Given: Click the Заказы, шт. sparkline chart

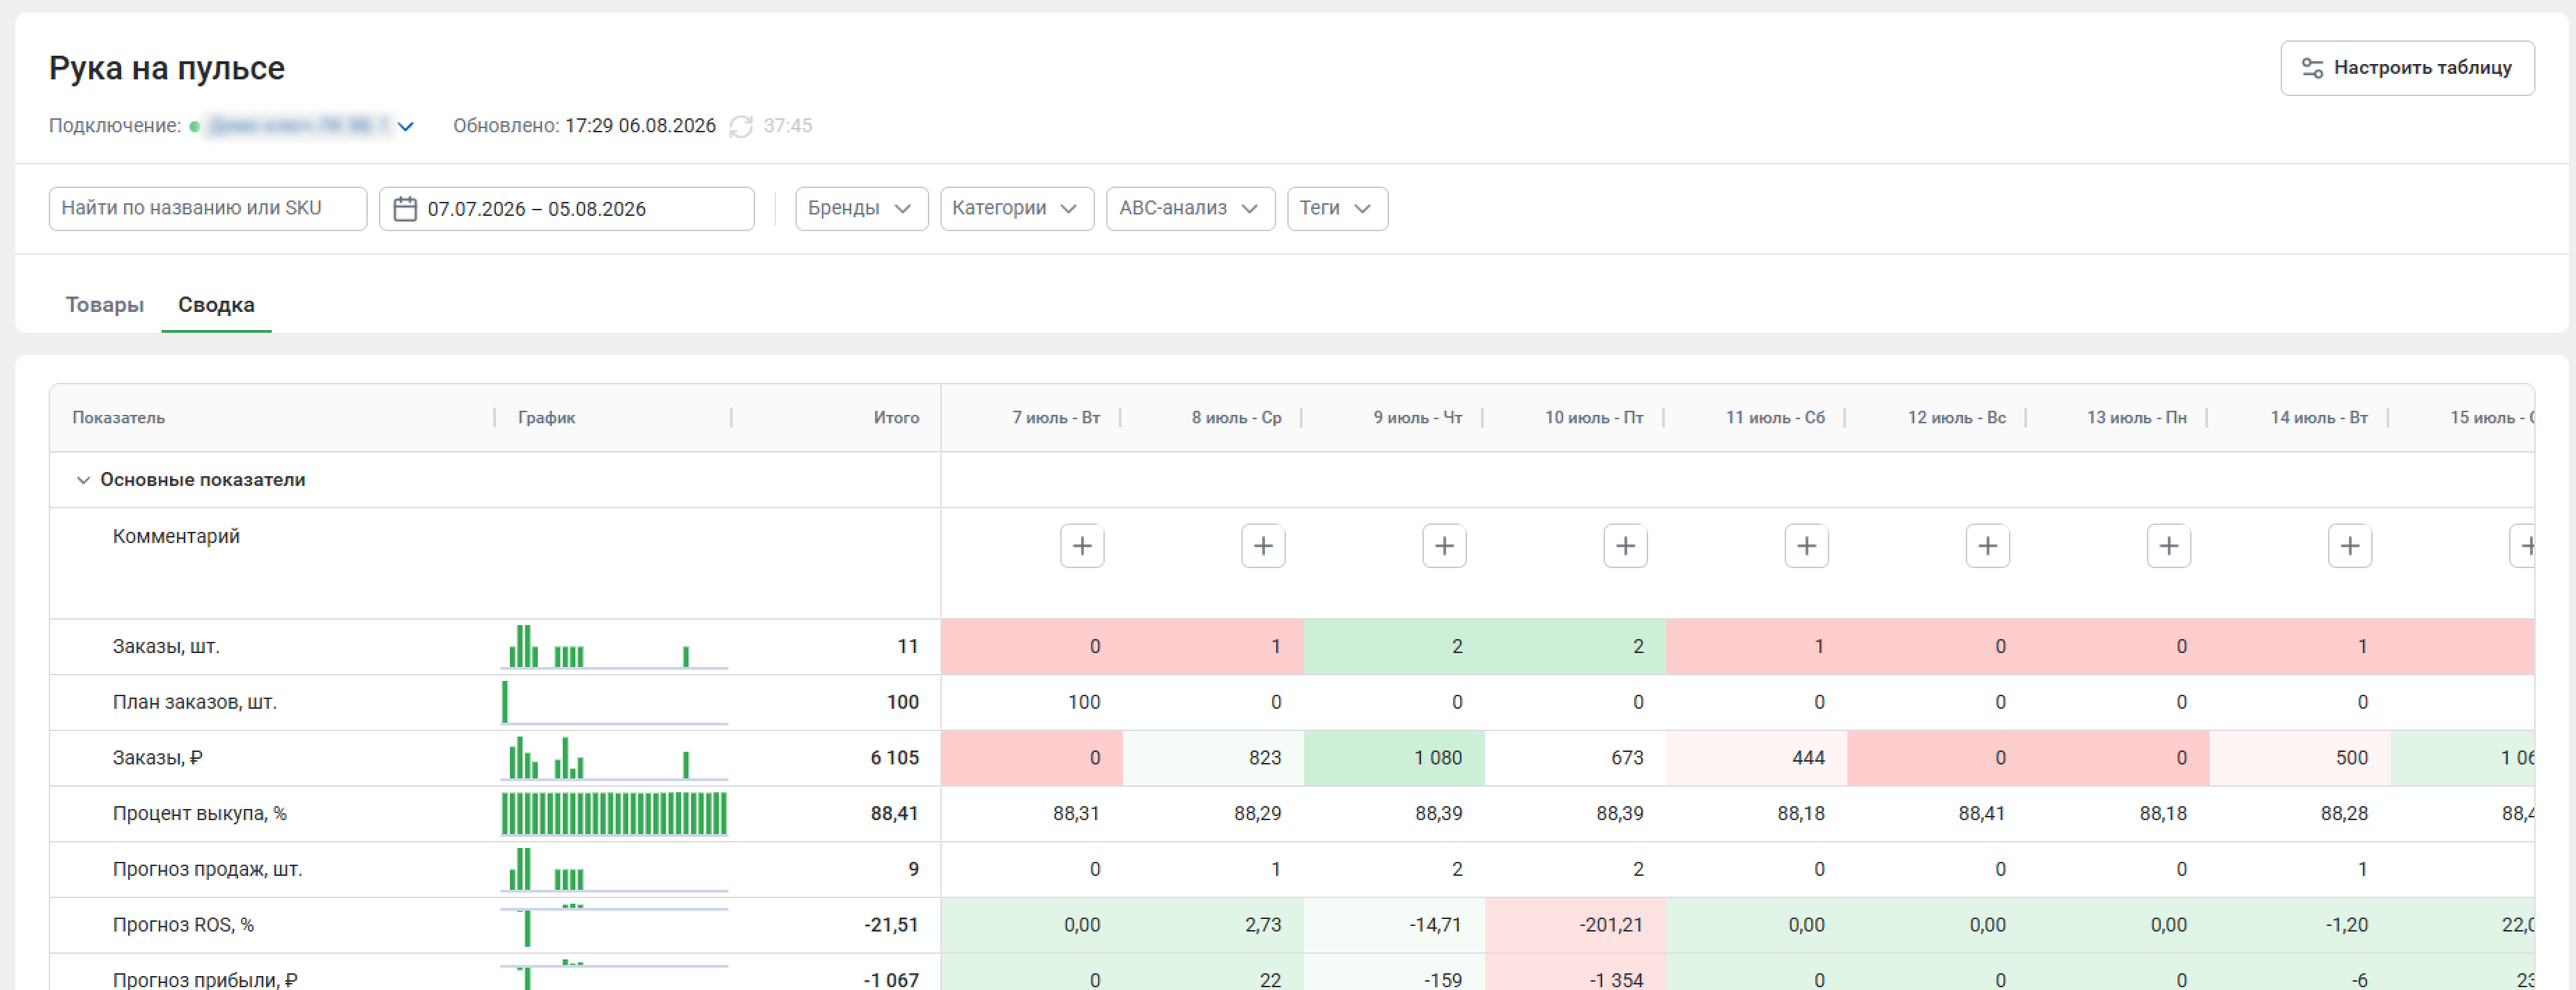Looking at the screenshot, I should (614, 646).
